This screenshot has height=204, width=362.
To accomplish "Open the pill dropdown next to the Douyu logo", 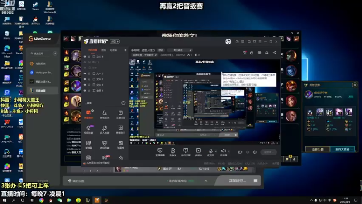I will (x=115, y=41).
